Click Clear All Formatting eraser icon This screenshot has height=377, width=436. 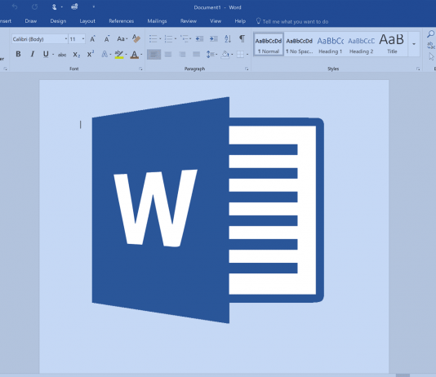coord(136,38)
